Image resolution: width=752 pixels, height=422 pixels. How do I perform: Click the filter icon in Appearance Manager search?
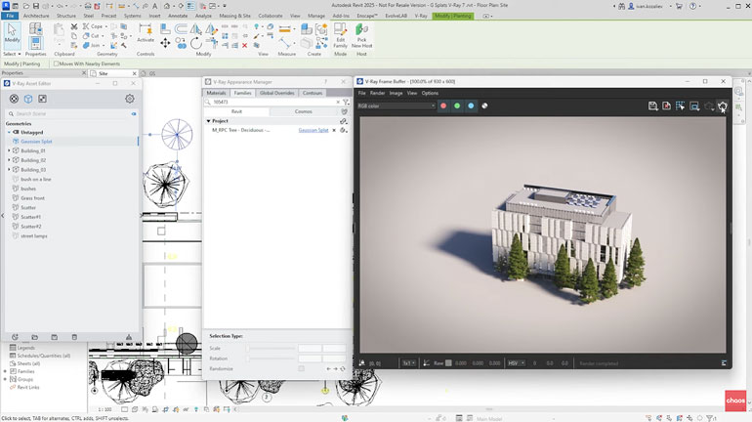point(346,103)
